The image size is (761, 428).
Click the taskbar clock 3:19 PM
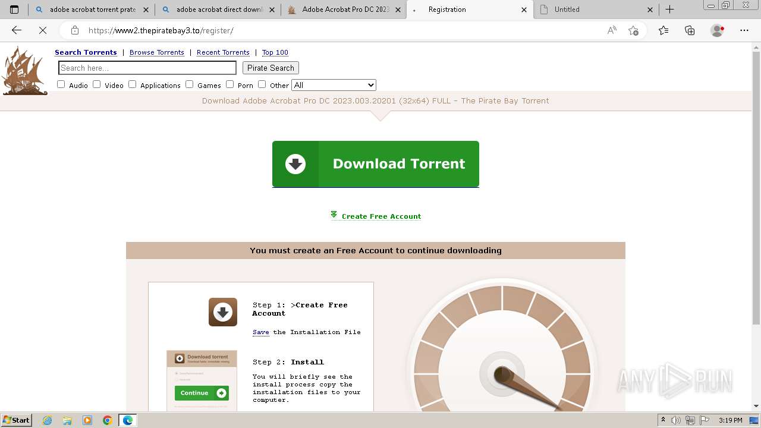point(730,420)
